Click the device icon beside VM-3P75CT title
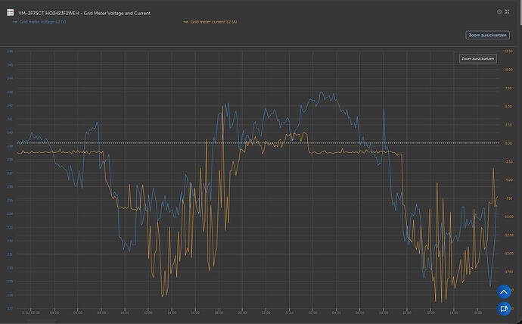Image resolution: width=522 pixels, height=324 pixels. [11, 13]
